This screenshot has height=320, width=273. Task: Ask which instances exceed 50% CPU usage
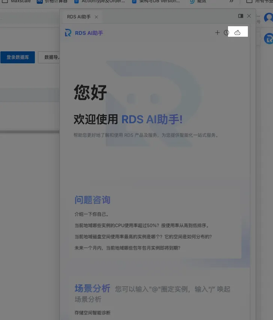pos(142,226)
